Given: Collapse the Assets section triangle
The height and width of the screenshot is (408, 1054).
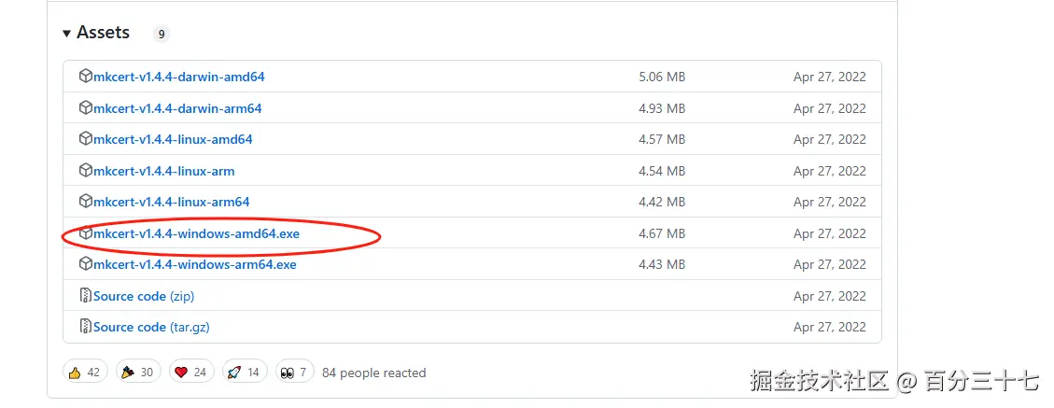Looking at the screenshot, I should click(x=67, y=34).
